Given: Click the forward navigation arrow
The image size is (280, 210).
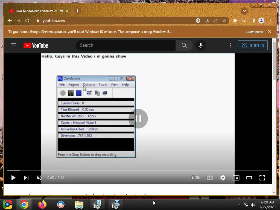Looking at the screenshot, I should pyautogui.click(x=19, y=21).
